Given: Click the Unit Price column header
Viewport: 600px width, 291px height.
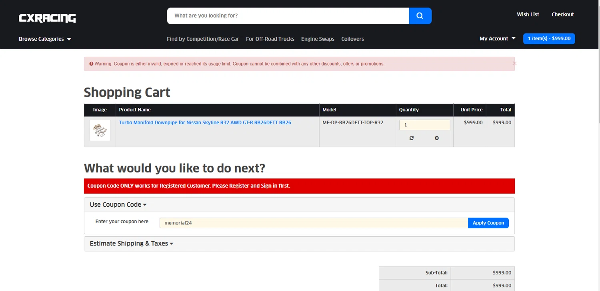Looking at the screenshot, I should point(471,110).
